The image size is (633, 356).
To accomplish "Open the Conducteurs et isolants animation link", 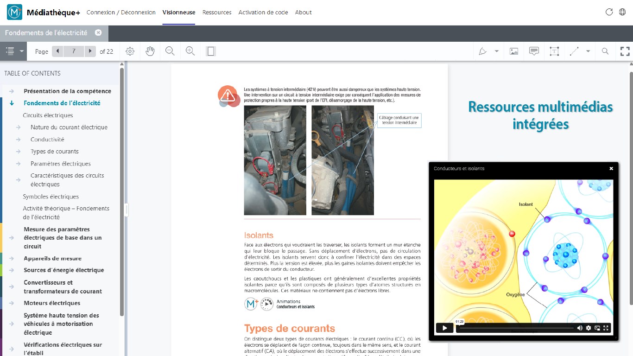I will (296, 307).
